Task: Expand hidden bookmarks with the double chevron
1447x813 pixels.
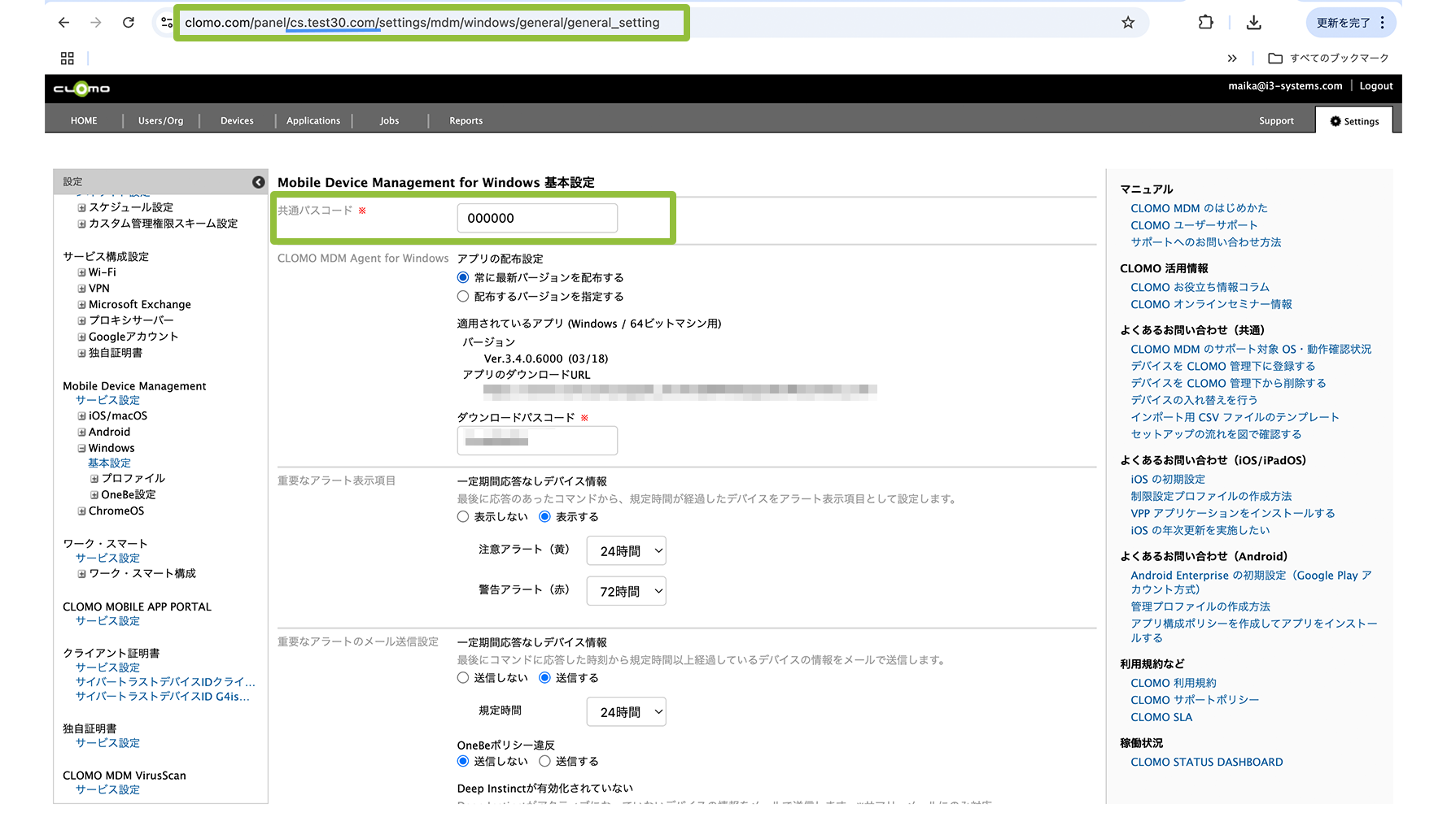Action: point(1232,58)
